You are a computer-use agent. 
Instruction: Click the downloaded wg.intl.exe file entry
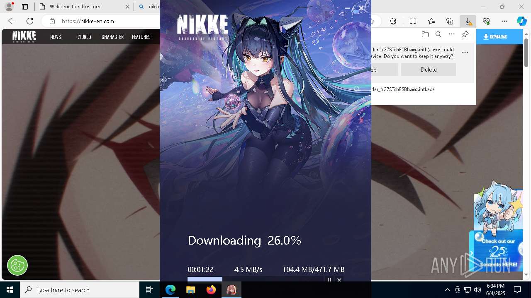pyautogui.click(x=403, y=89)
